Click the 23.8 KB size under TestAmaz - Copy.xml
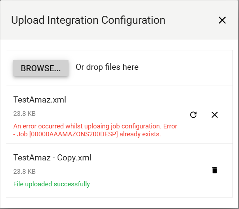 [x=25, y=172]
